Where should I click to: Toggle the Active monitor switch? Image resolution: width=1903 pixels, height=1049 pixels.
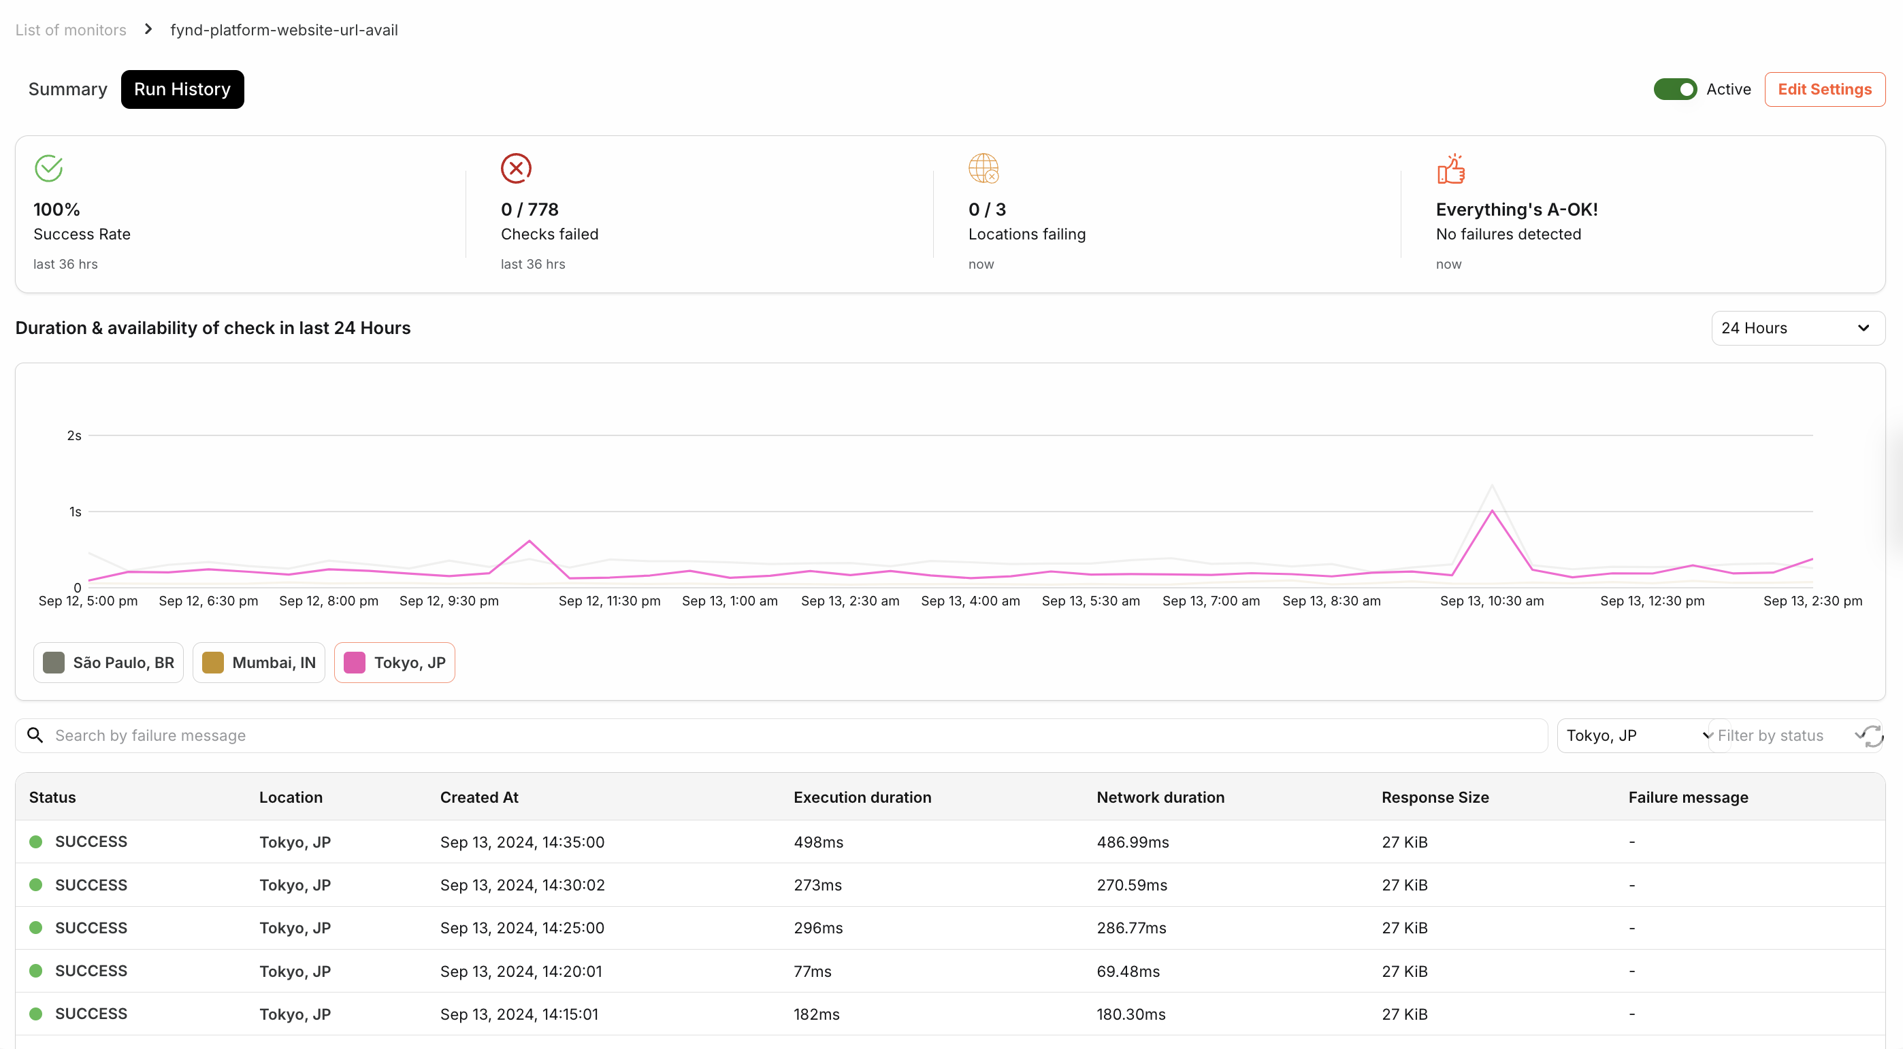pyautogui.click(x=1675, y=89)
